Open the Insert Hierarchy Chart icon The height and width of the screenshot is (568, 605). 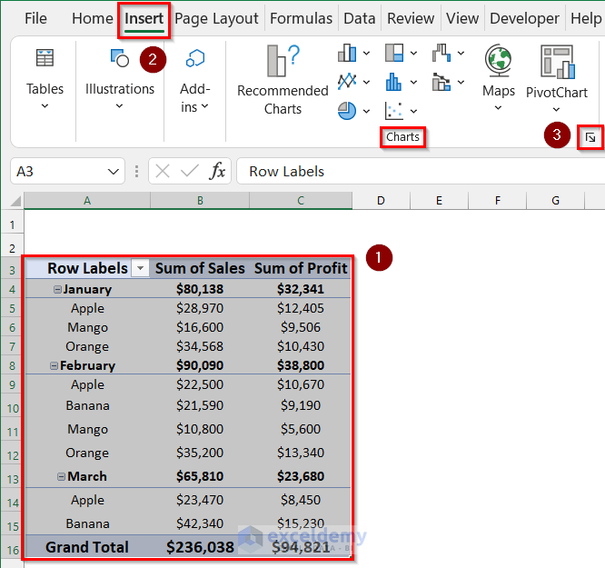(394, 54)
